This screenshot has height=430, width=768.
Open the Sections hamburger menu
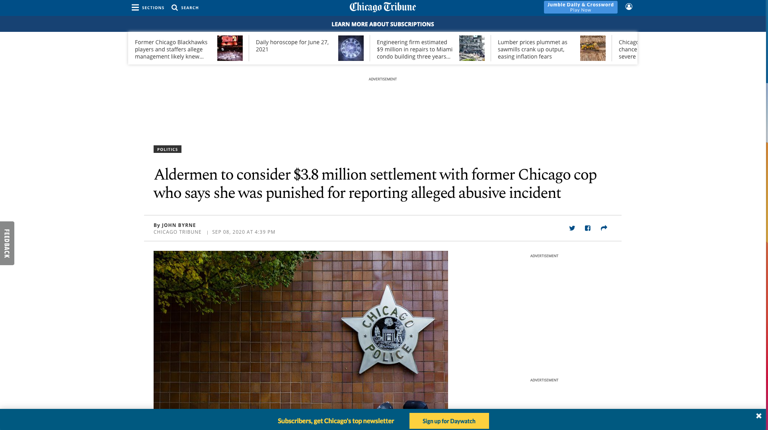click(x=135, y=8)
